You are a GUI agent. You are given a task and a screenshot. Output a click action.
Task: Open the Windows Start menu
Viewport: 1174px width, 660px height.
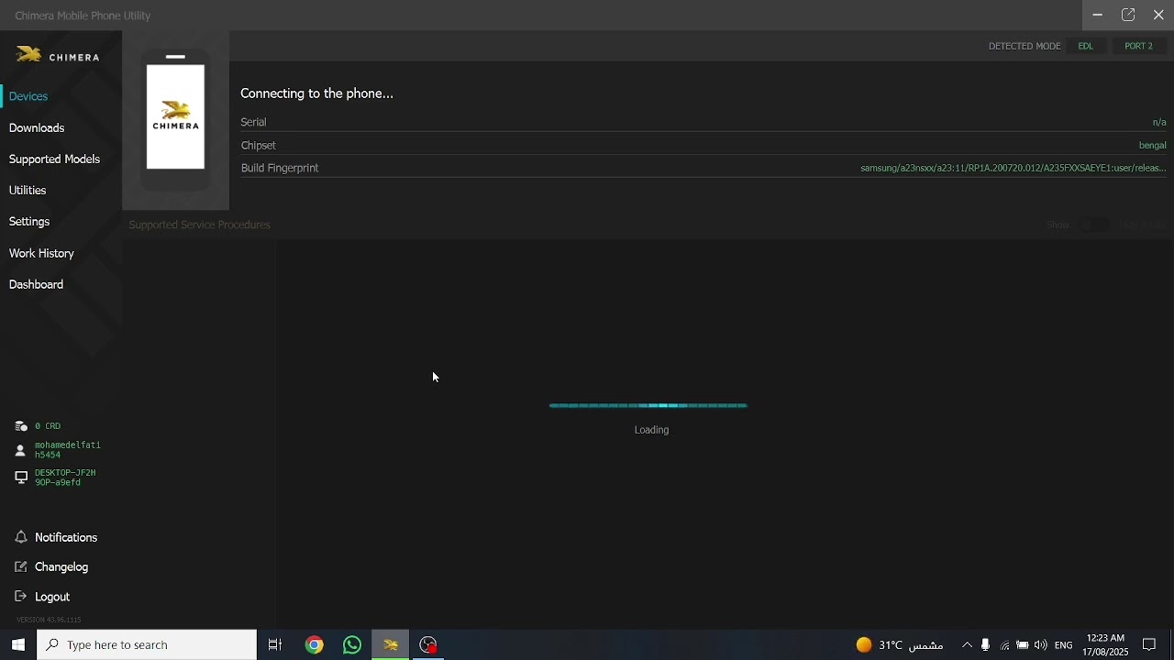coord(17,645)
